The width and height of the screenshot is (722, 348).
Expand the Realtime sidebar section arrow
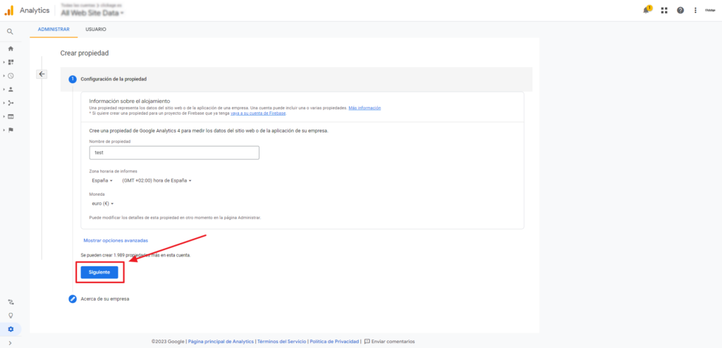pyautogui.click(x=4, y=75)
